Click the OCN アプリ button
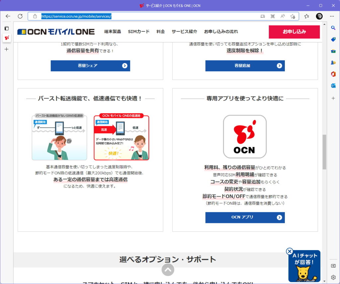The width and height of the screenshot is (340, 284). tap(245, 217)
